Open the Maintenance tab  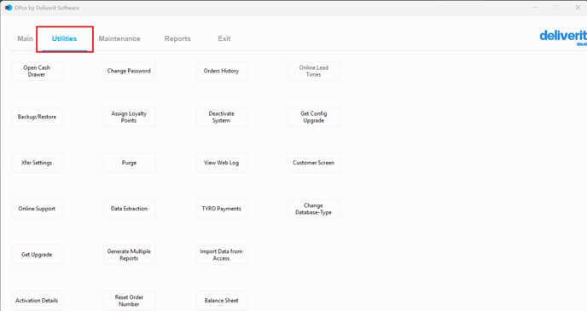tap(119, 38)
